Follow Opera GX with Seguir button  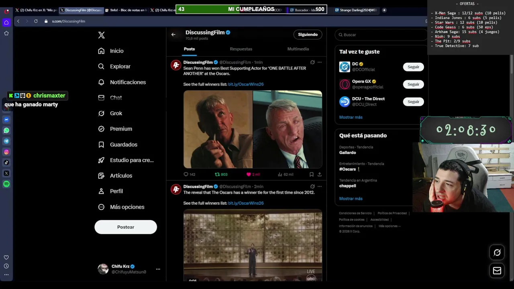coord(413,84)
